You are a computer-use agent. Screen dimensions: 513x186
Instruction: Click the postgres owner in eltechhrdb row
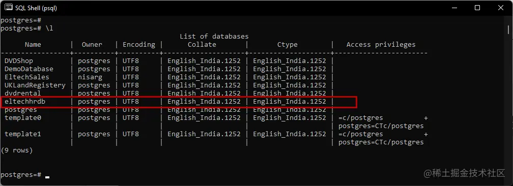coord(94,102)
